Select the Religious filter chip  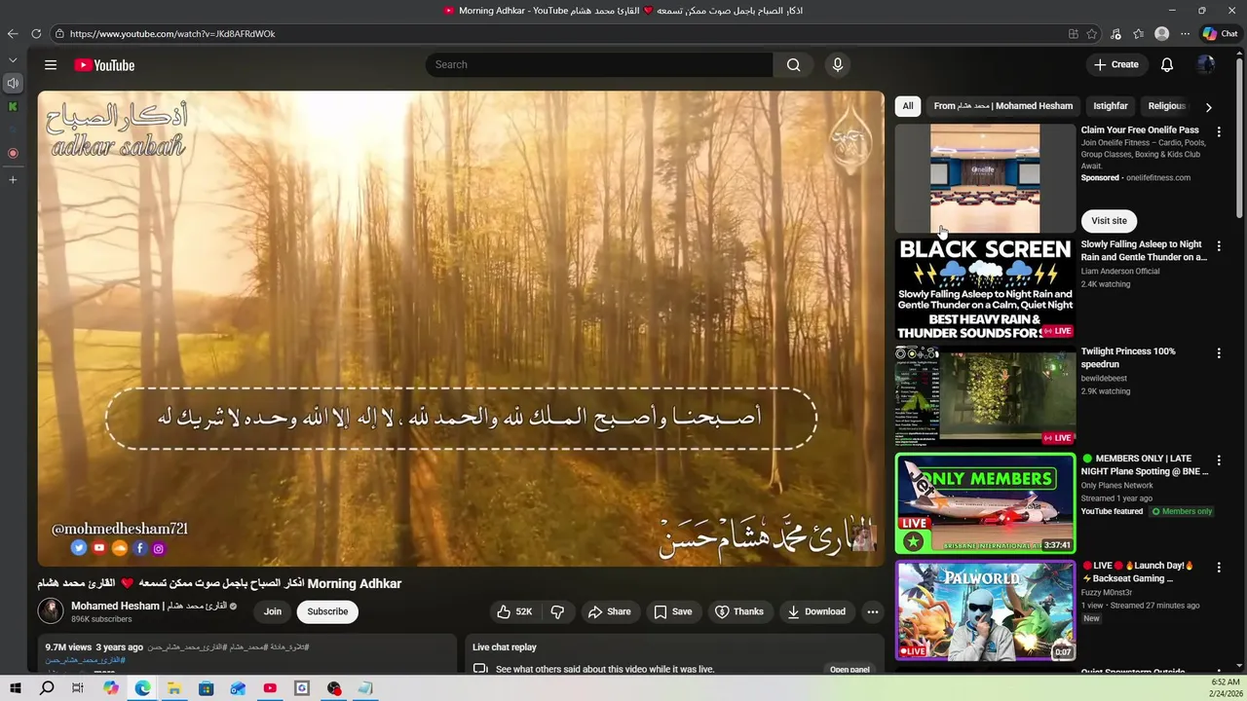[1167, 106]
